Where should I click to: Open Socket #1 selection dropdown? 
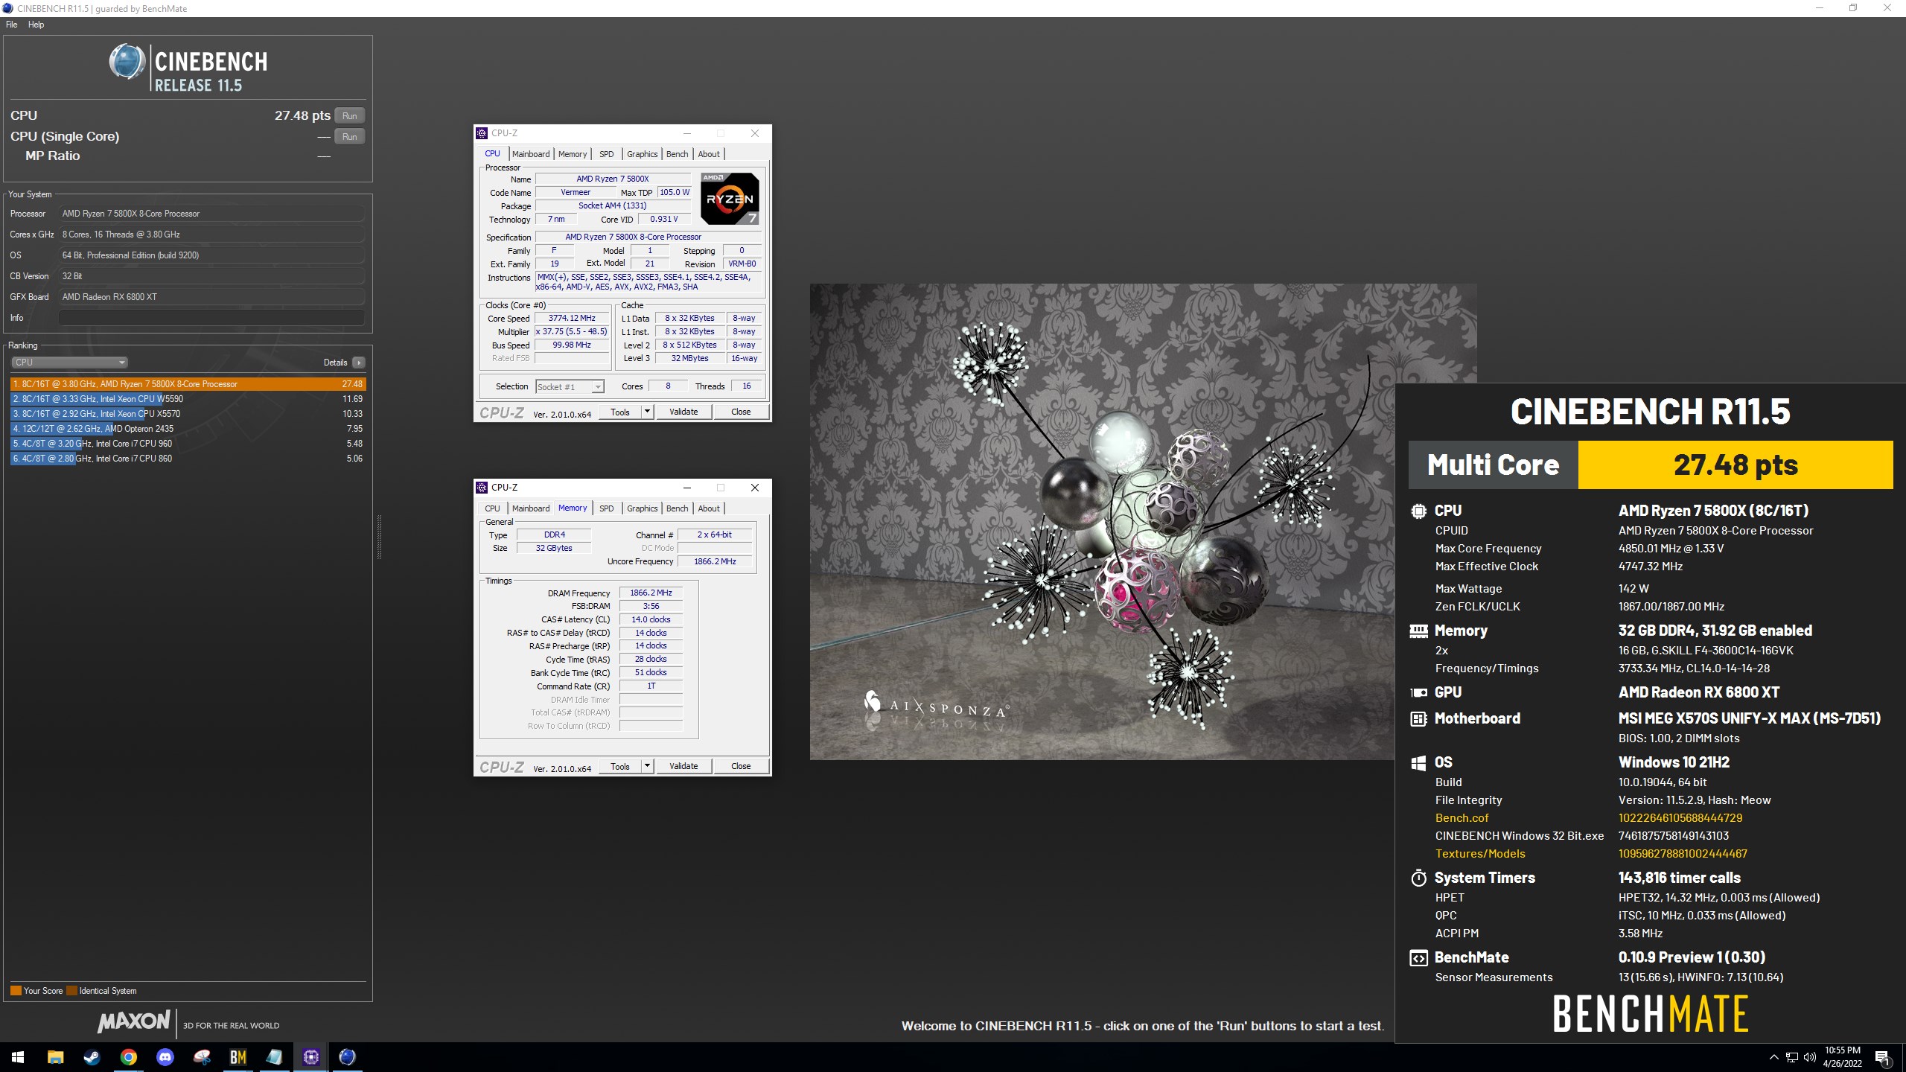coord(570,386)
